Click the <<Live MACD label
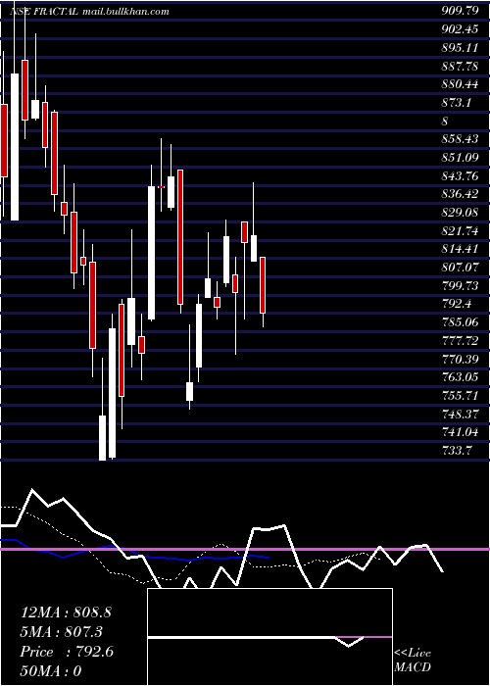The image size is (490, 686). [x=413, y=660]
